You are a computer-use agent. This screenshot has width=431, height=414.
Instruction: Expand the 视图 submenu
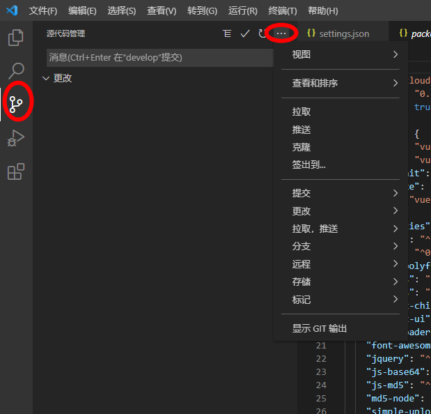[340, 54]
